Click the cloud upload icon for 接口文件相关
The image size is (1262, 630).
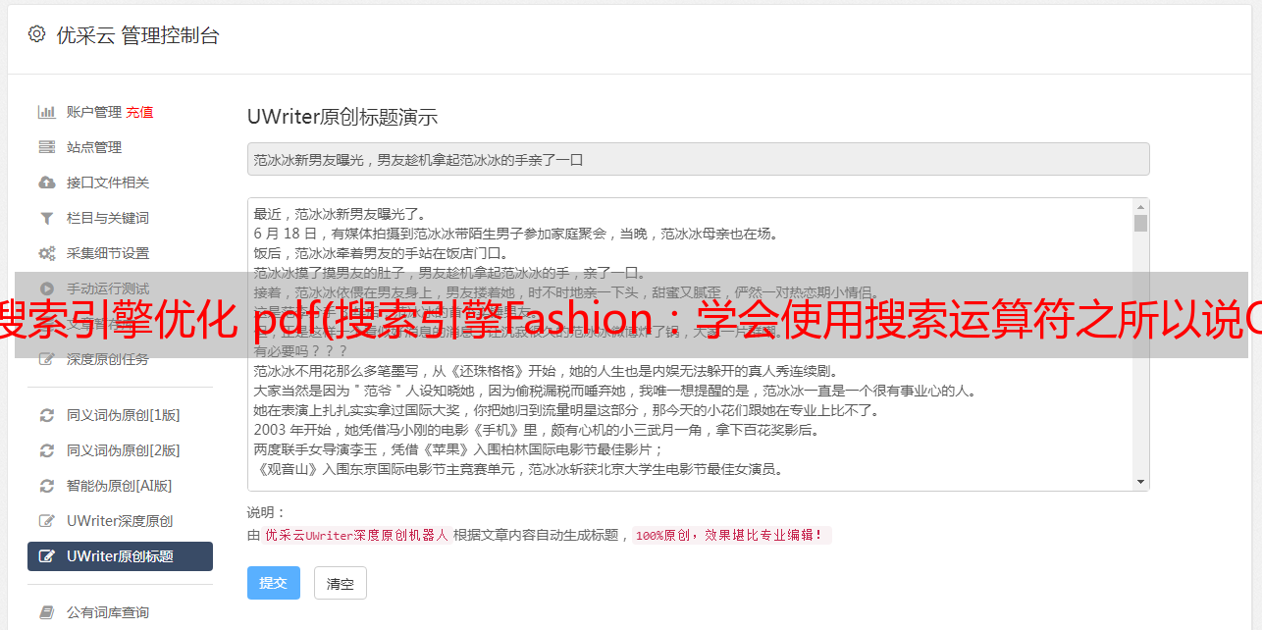click(46, 183)
